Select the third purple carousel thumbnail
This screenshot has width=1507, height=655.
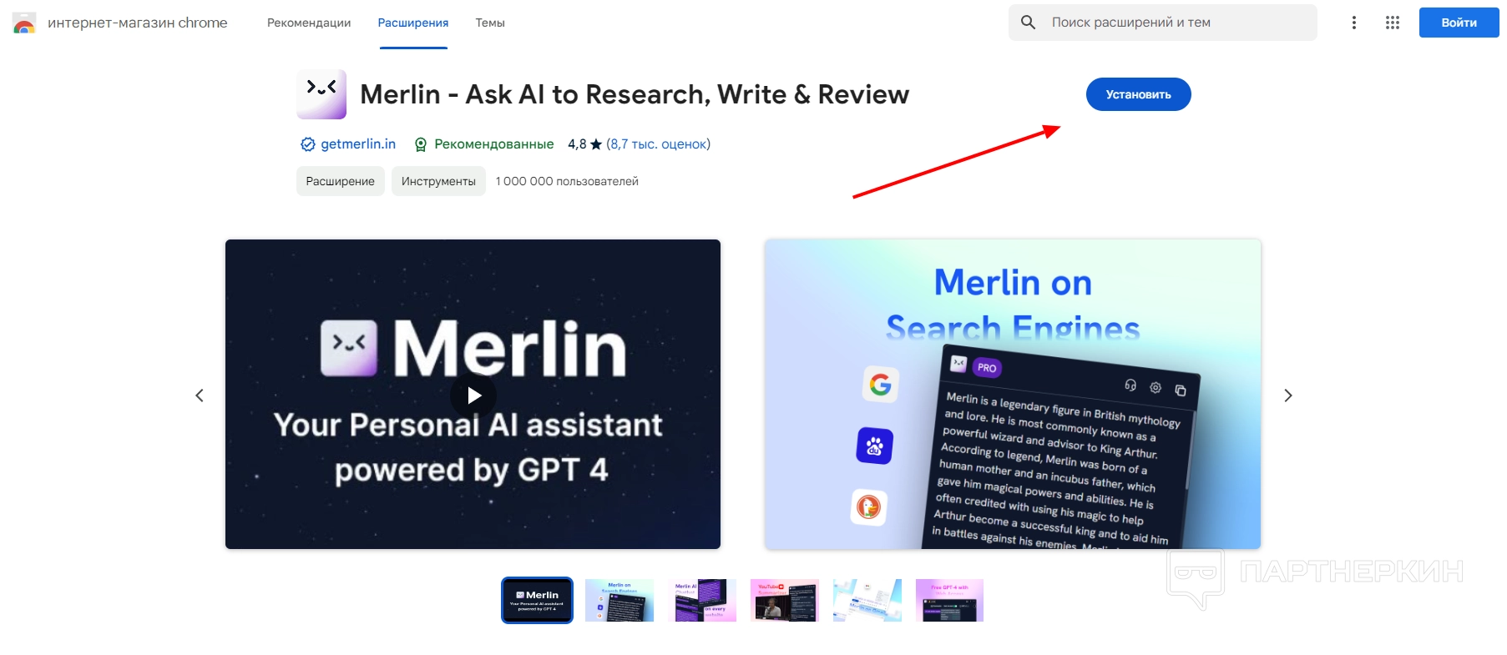pos(702,600)
